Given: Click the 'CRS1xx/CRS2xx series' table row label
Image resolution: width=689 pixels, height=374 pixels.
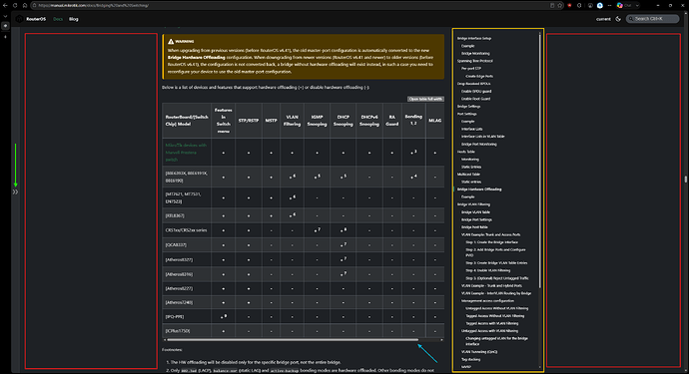Looking at the screenshot, I should click(186, 230).
